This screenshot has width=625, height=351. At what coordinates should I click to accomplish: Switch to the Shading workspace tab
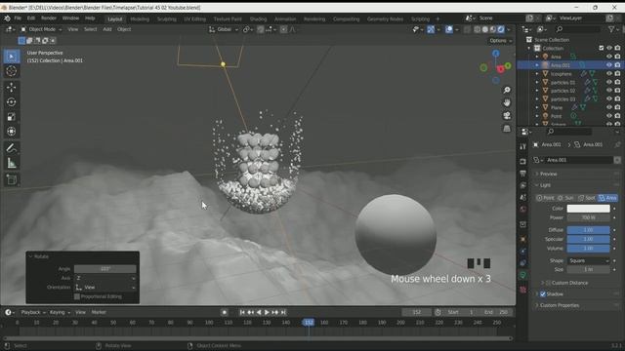pyautogui.click(x=258, y=19)
